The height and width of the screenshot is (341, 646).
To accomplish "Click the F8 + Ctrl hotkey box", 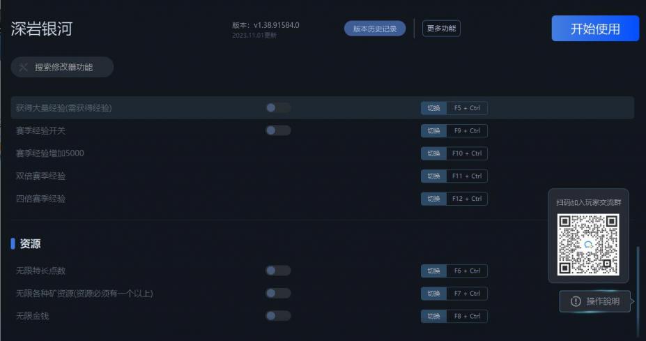I will click(467, 316).
